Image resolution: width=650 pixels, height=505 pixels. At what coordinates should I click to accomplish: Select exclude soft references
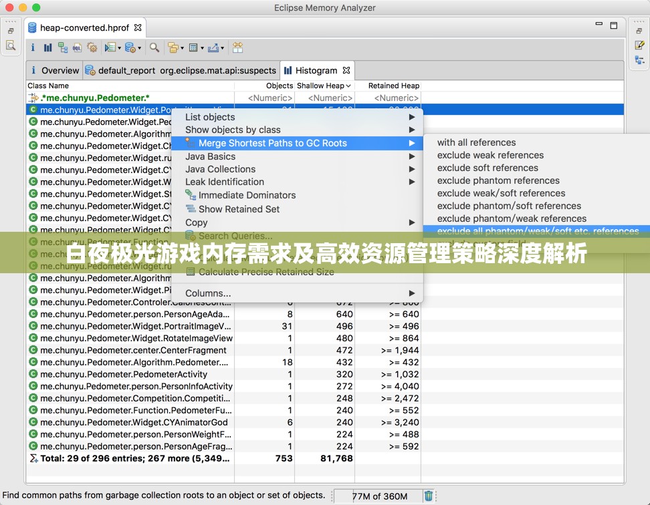[536, 168]
